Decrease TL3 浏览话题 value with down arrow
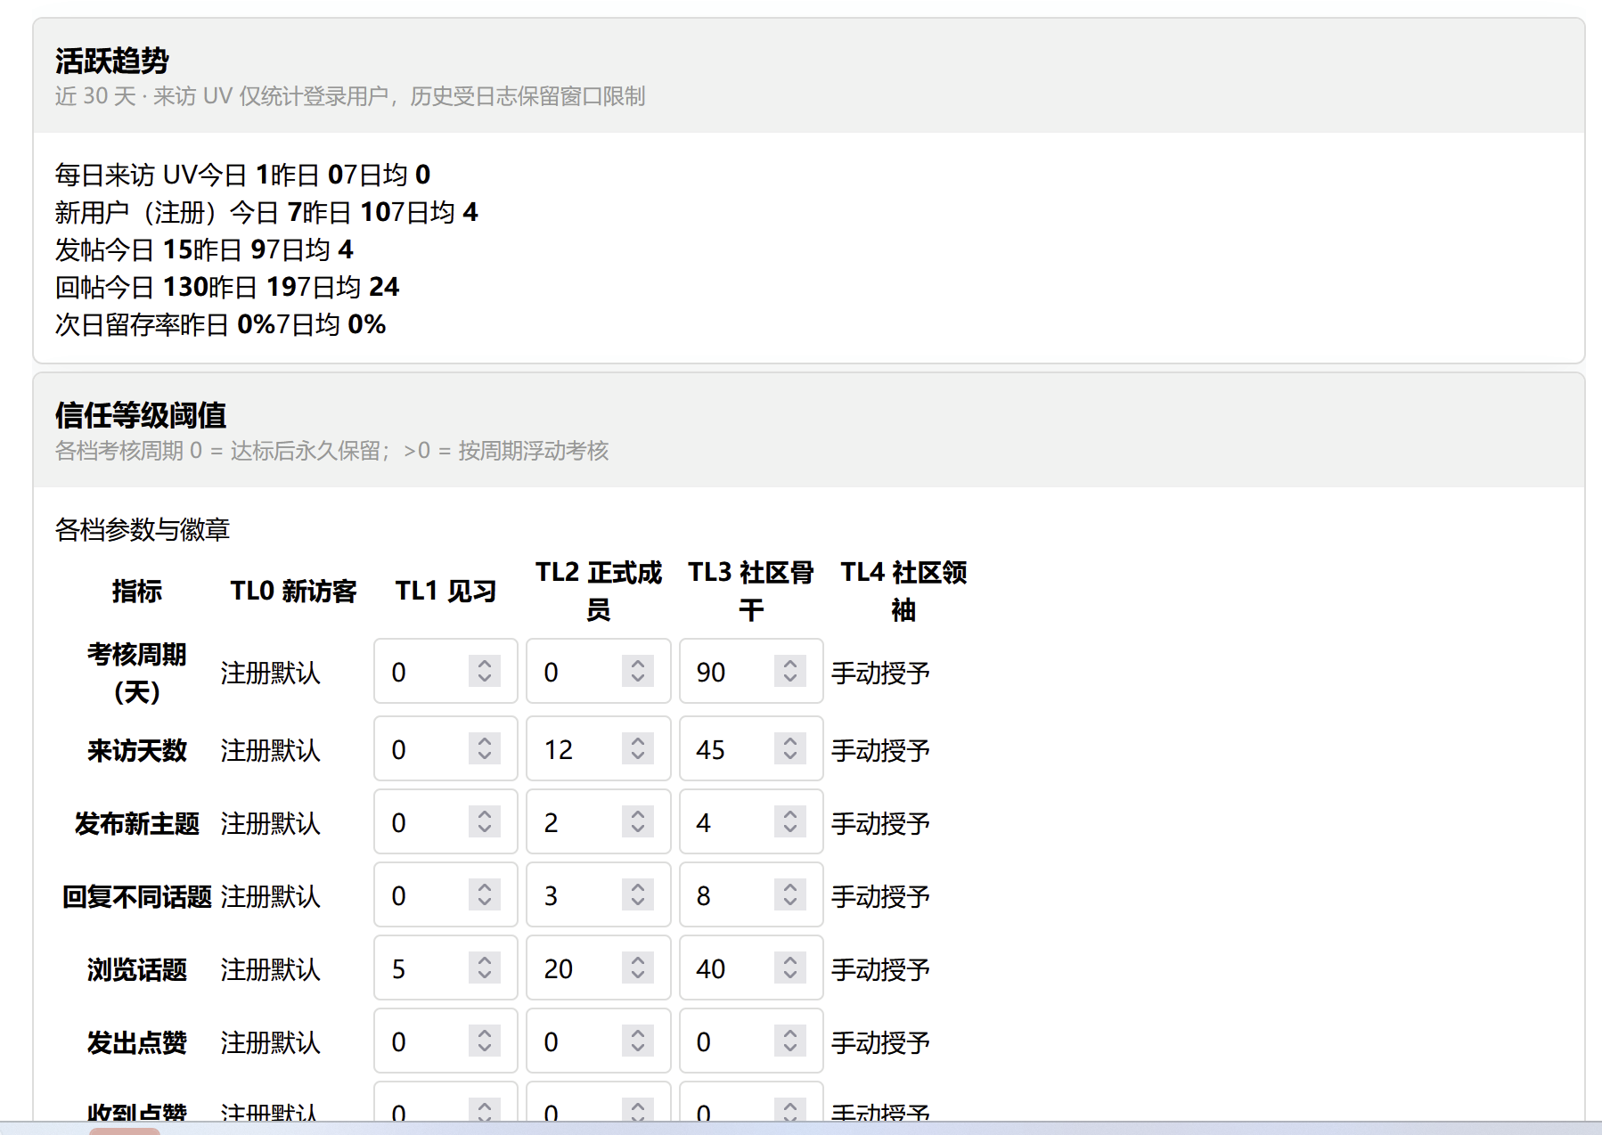Image resolution: width=1602 pixels, height=1135 pixels. click(789, 976)
